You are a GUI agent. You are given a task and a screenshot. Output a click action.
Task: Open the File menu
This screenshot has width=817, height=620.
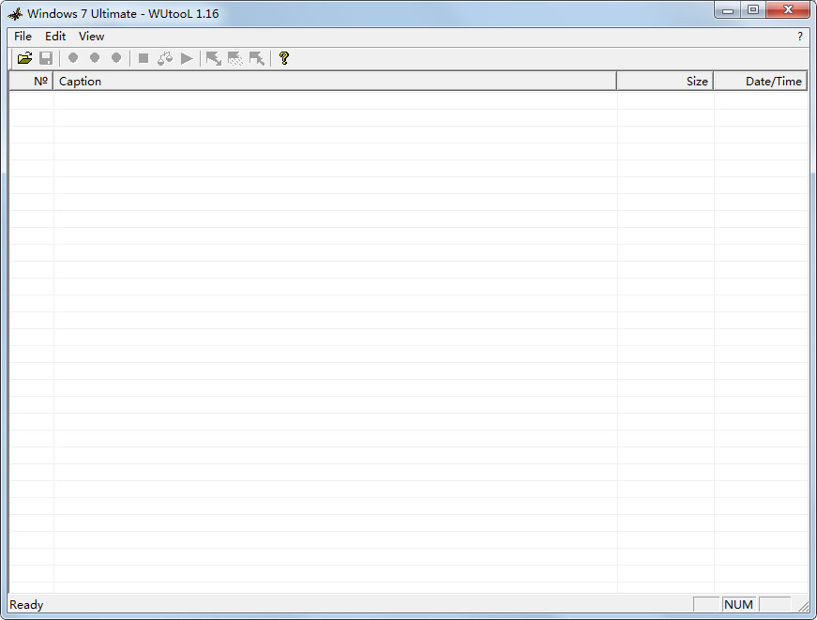pos(23,37)
